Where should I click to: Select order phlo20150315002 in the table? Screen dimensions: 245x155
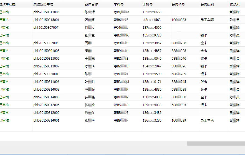(x=46, y=59)
